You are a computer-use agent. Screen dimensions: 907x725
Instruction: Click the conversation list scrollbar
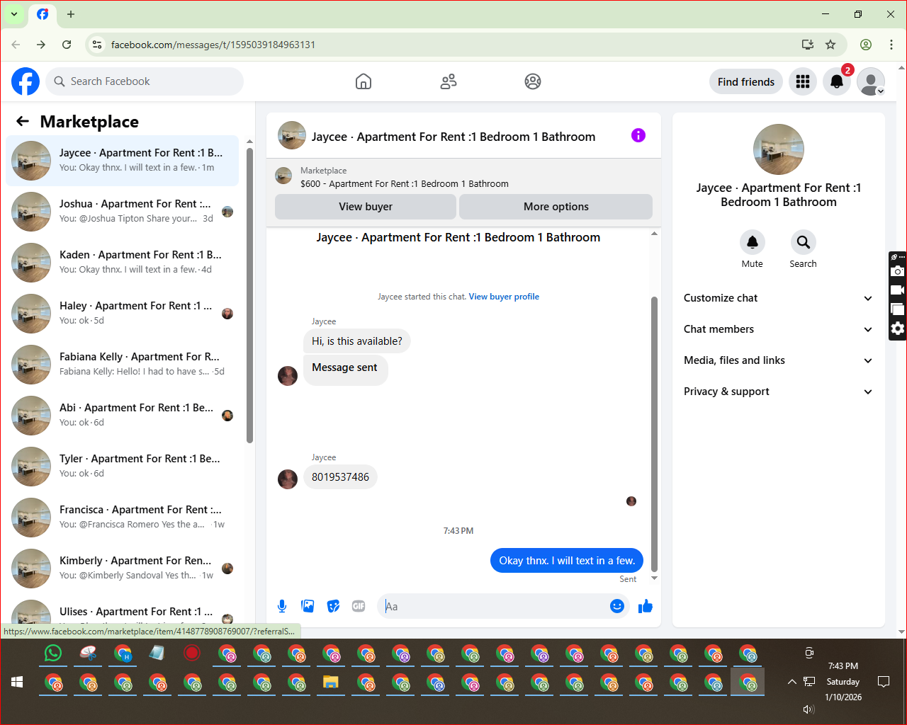pyautogui.click(x=249, y=295)
